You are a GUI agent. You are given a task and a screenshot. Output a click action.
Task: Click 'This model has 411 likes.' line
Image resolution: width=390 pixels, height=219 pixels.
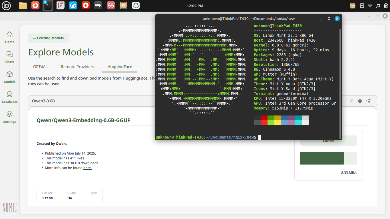(x=65, y=158)
